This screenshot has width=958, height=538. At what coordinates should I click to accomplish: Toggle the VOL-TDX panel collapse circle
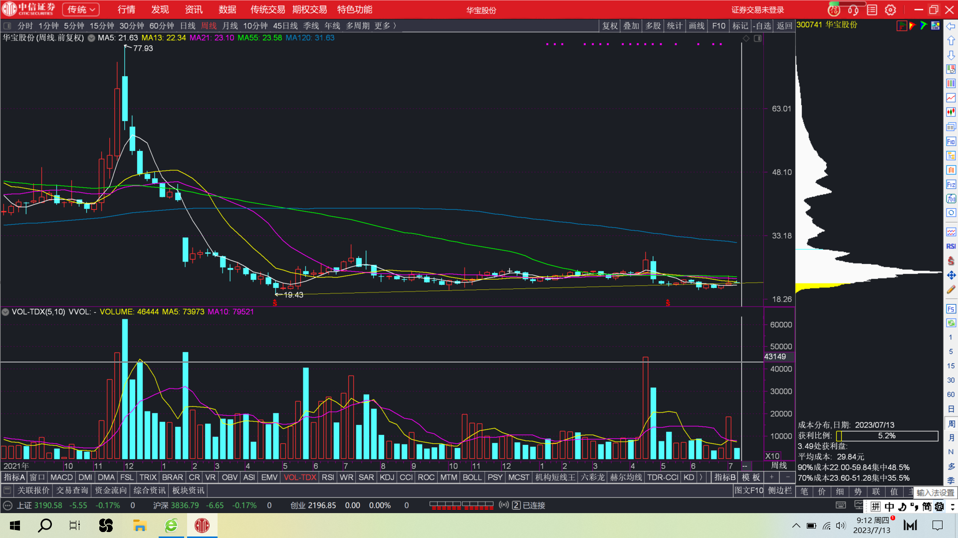coord(5,312)
